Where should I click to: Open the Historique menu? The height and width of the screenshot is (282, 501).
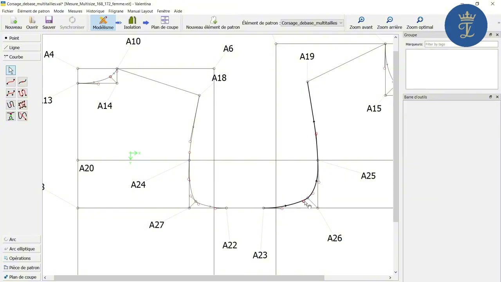95,11
